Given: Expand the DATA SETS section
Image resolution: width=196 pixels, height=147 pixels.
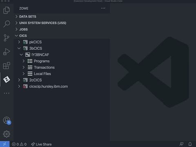Looking at the screenshot, I should (16, 16).
